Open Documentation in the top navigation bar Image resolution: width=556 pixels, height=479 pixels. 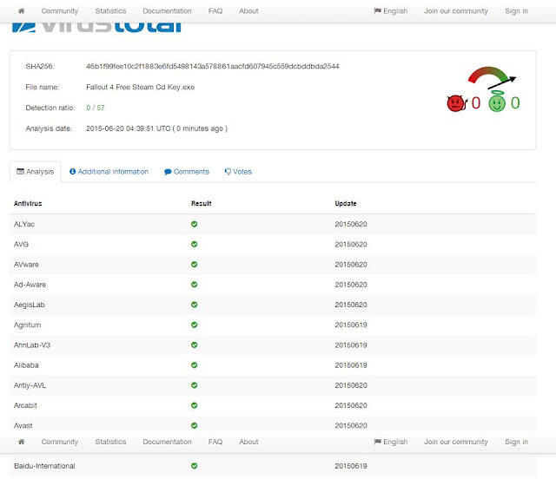(167, 11)
